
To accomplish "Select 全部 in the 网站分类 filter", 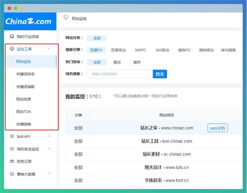I will click(97, 38).
